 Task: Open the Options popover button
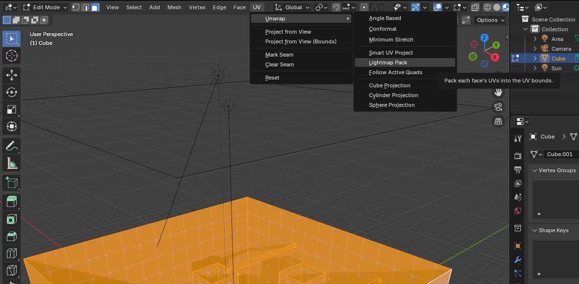coord(490,20)
